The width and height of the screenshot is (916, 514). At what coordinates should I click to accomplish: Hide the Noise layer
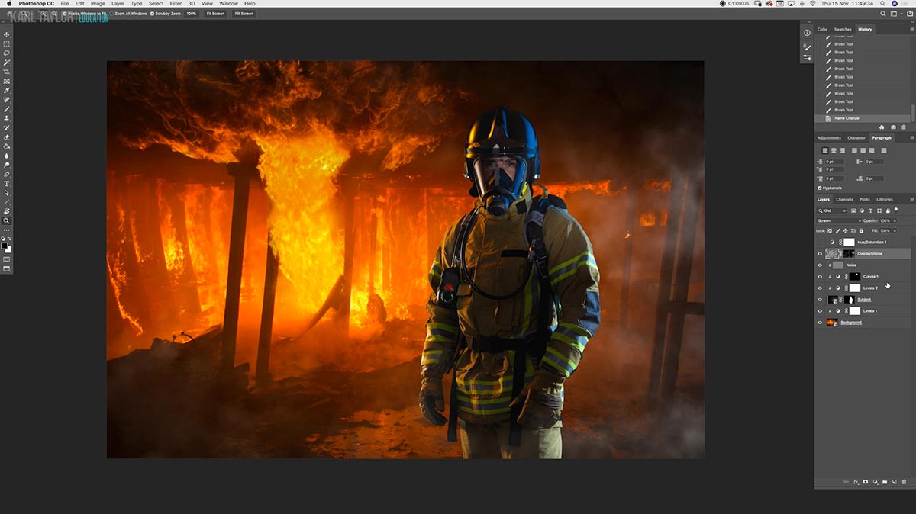[x=820, y=265]
